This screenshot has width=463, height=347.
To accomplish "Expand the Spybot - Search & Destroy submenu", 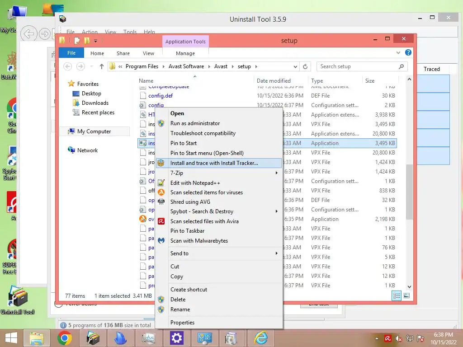I will pyautogui.click(x=276, y=211).
